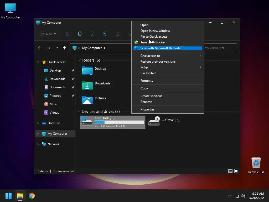Choose Scan with Microsoft Defender
The height and width of the screenshot is (202, 269).
coord(168,48)
